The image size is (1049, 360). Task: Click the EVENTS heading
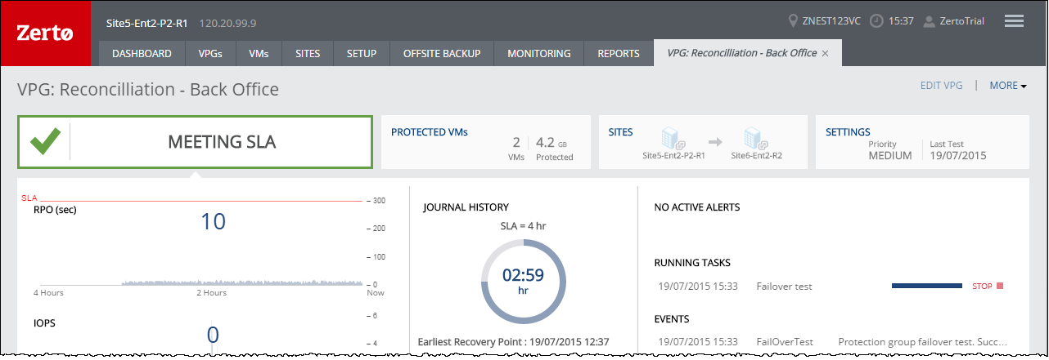[x=672, y=318]
